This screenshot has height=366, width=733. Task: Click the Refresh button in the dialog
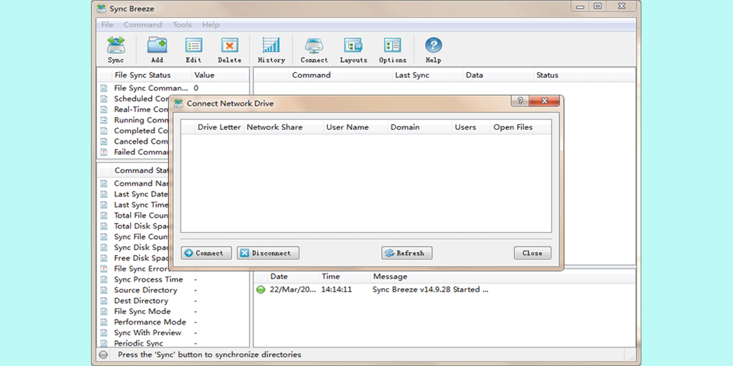click(407, 253)
